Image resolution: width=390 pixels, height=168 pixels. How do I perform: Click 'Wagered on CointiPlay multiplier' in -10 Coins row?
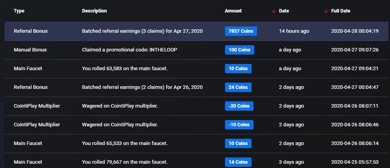pyautogui.click(x=120, y=124)
